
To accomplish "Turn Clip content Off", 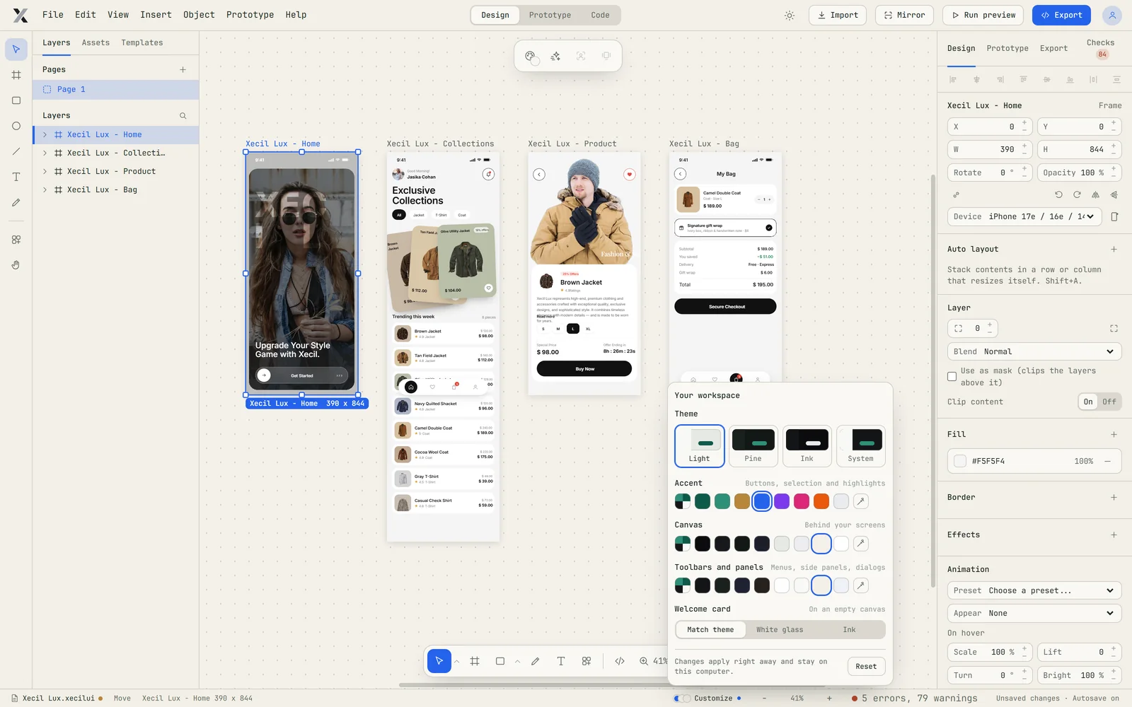I will click(x=1109, y=402).
